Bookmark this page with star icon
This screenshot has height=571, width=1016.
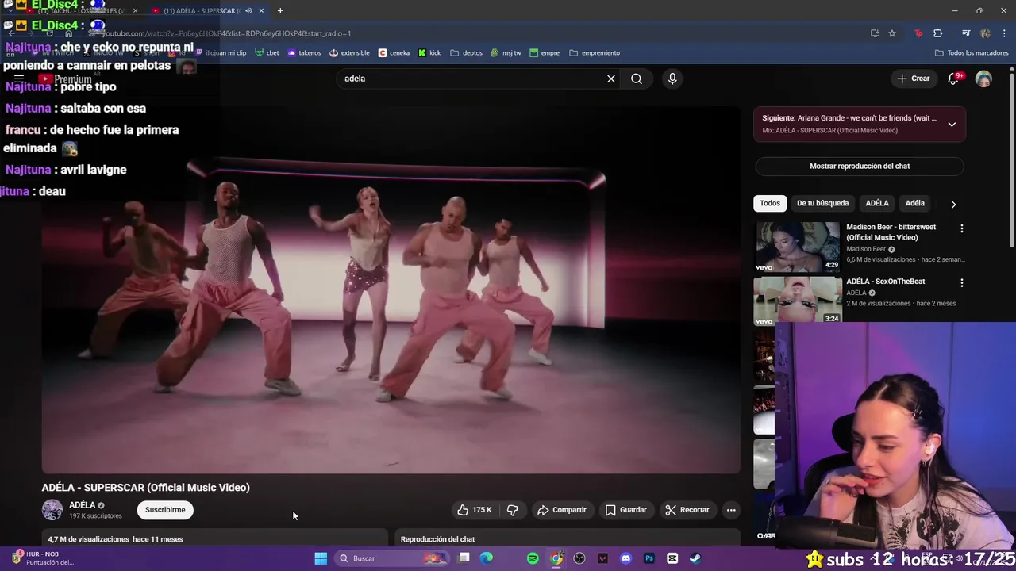892,33
